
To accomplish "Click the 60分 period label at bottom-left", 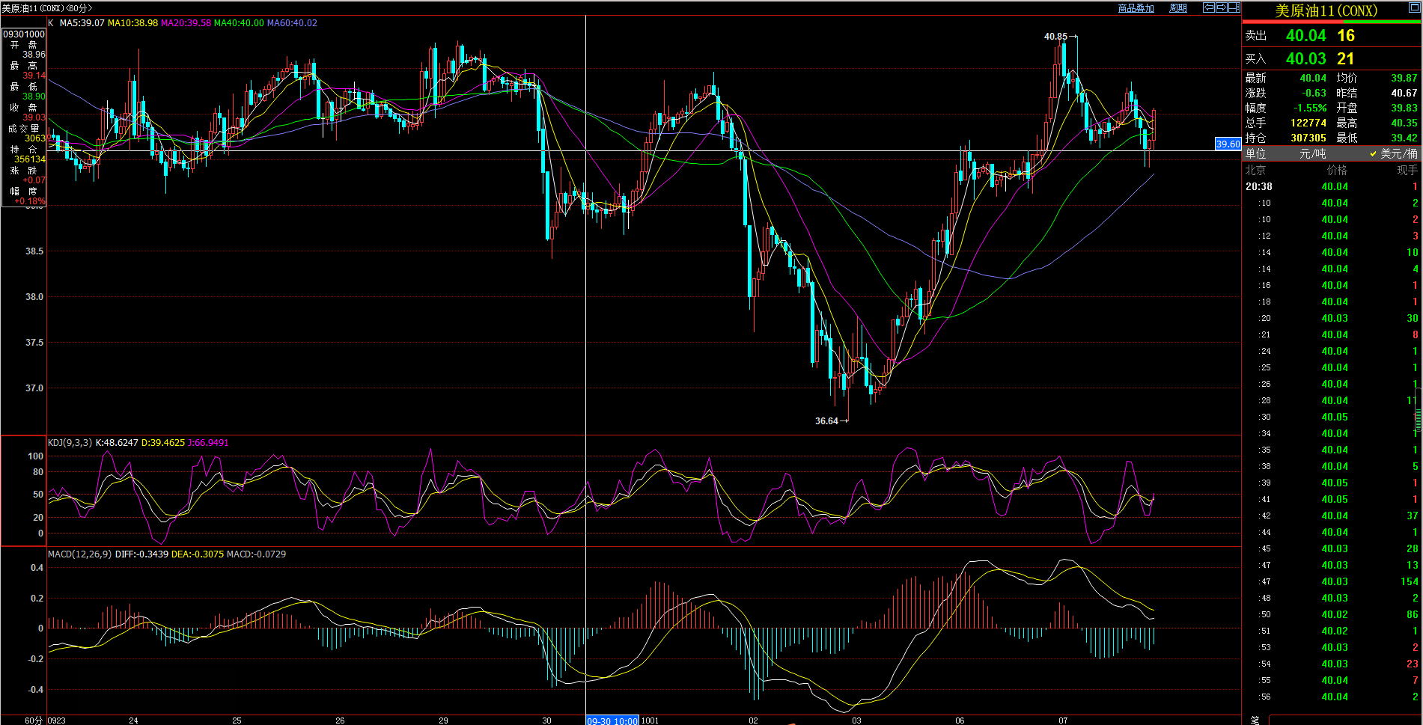I will tap(34, 720).
